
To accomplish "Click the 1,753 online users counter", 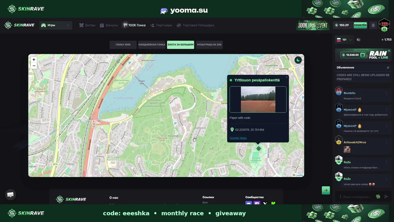I will pyautogui.click(x=387, y=40).
